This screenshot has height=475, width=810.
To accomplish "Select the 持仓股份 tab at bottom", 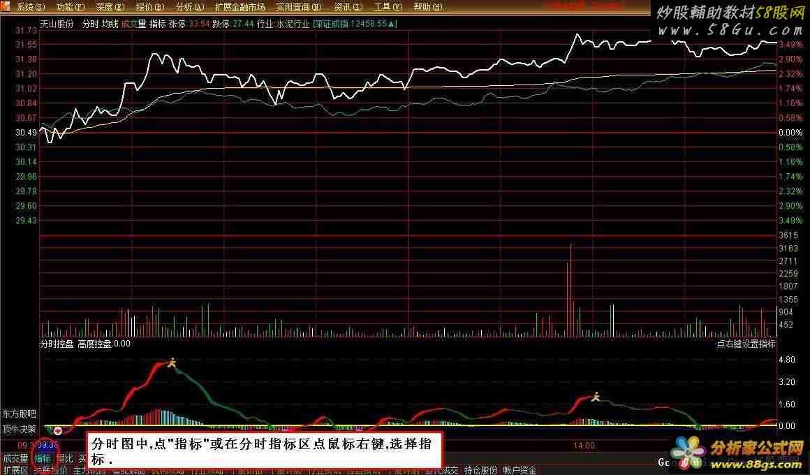I will (480, 470).
